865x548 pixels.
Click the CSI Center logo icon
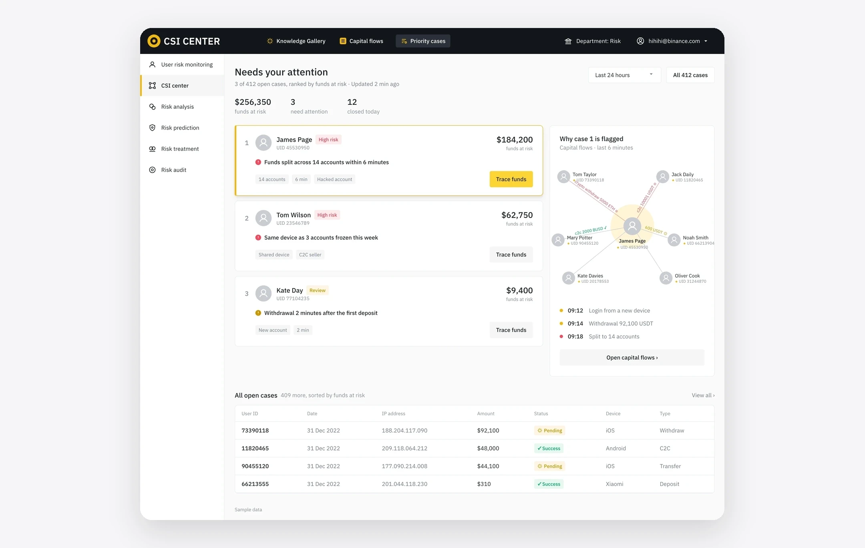(154, 41)
